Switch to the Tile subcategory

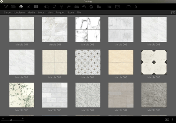(x=79, y=13)
